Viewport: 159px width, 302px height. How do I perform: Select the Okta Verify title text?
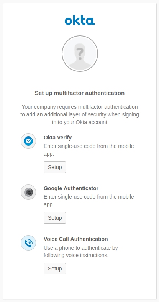click(x=57, y=138)
